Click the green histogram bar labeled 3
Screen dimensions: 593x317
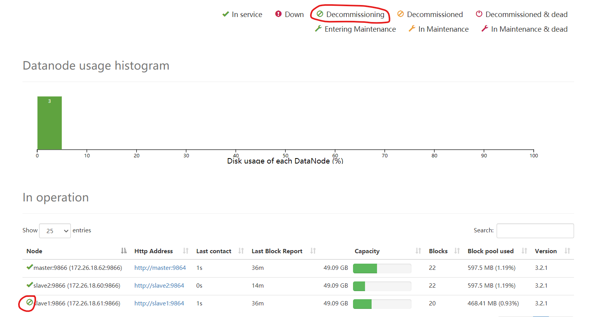(x=50, y=123)
